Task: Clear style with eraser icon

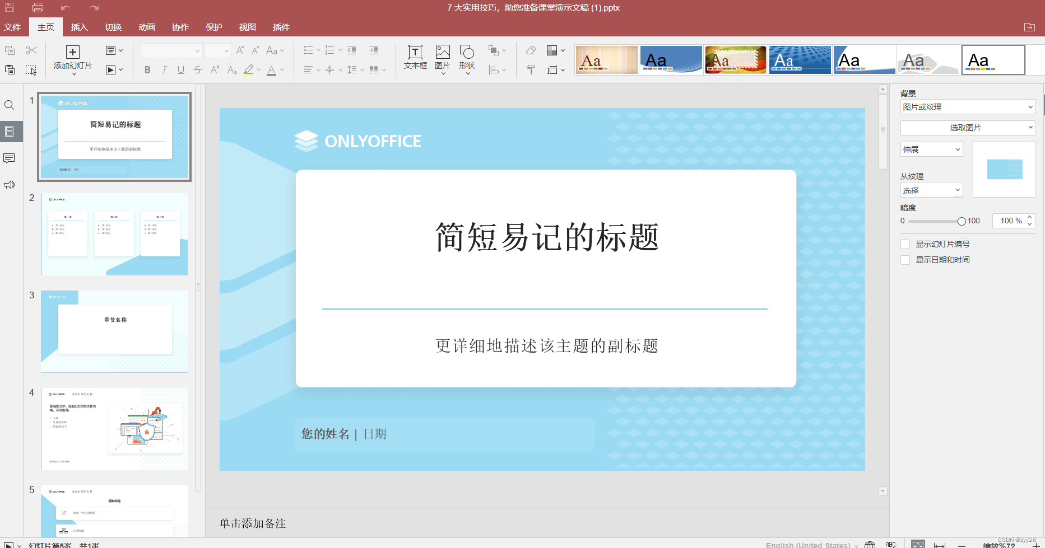Action: 531,50
